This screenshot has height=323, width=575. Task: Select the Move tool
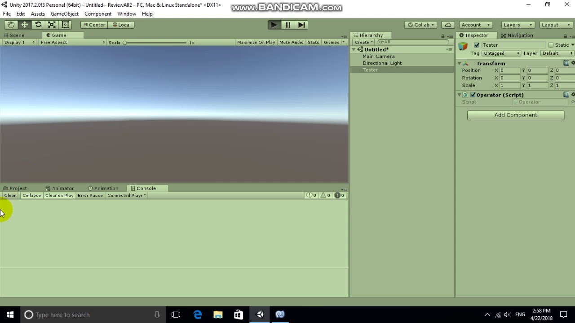coord(24,25)
